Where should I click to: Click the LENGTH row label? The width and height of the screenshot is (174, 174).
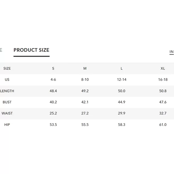click(x=7, y=91)
